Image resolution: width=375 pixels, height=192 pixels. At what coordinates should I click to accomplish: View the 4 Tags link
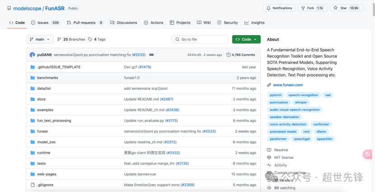tap(97, 39)
